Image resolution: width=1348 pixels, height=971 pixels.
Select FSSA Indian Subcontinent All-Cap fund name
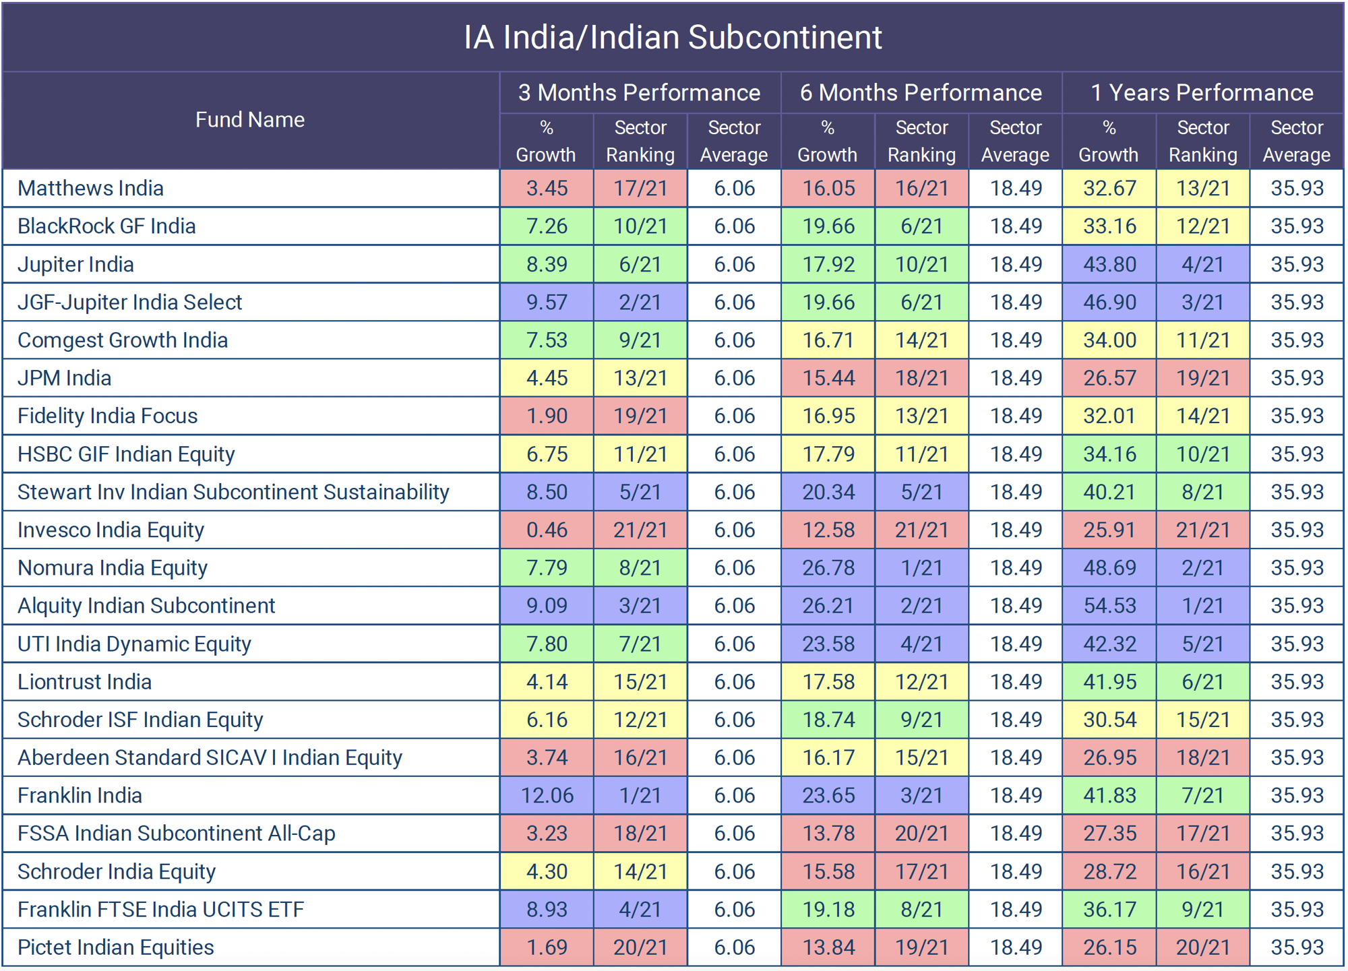tap(177, 834)
